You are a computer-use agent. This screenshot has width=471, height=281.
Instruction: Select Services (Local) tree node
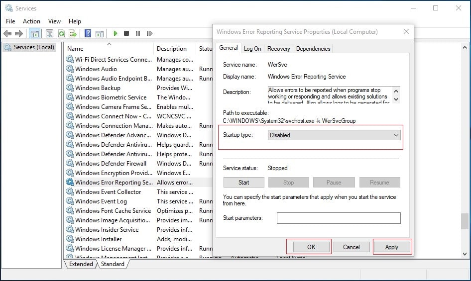(x=29, y=47)
